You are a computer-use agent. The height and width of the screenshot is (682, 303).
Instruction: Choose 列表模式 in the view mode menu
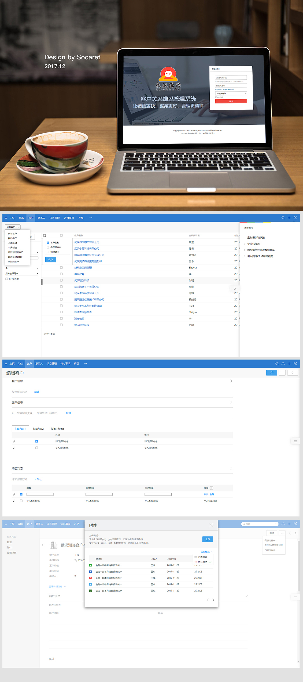coord(202,557)
